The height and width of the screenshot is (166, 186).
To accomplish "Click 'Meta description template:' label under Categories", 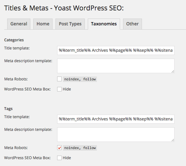I will (x=28, y=61).
